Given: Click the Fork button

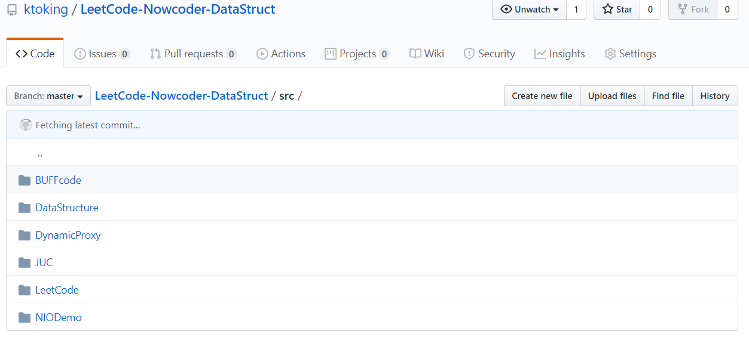Looking at the screenshot, I should point(692,10).
